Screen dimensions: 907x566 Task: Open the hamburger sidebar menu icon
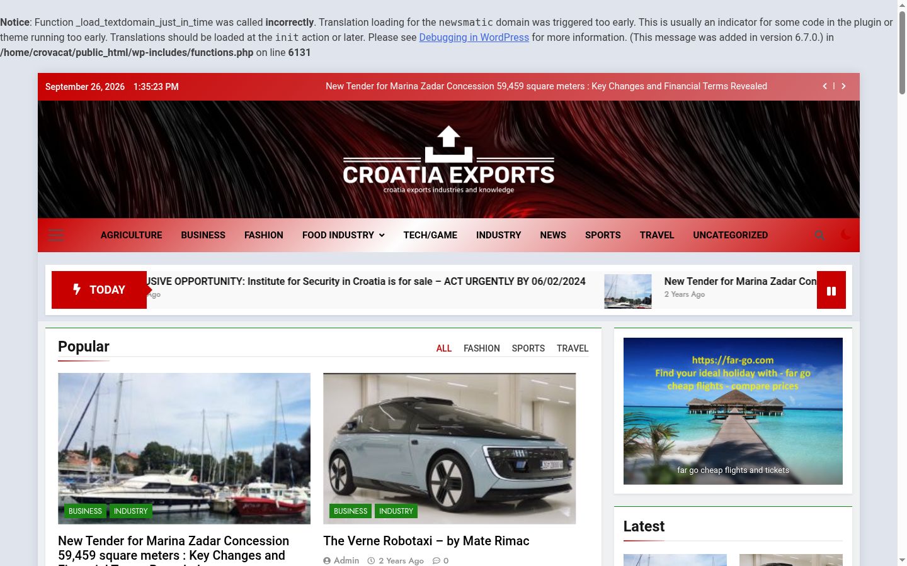coord(56,235)
